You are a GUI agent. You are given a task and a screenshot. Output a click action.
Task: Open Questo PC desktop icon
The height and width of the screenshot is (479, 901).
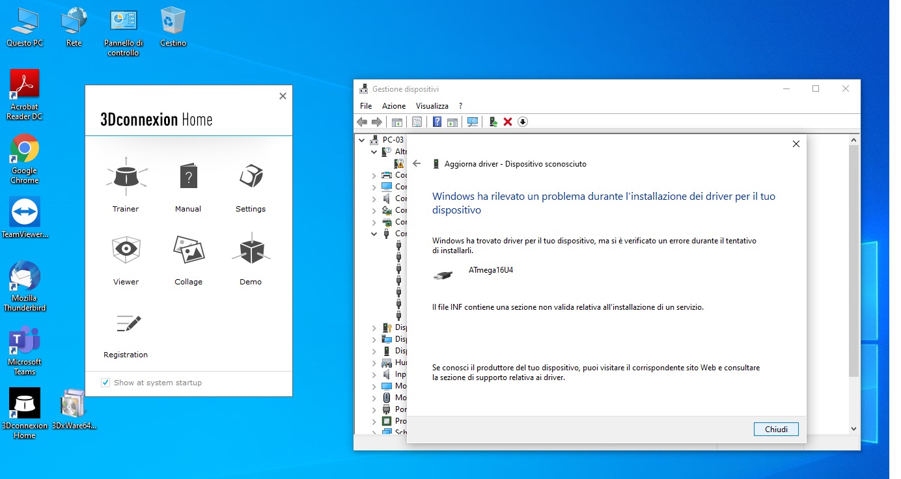click(x=25, y=27)
